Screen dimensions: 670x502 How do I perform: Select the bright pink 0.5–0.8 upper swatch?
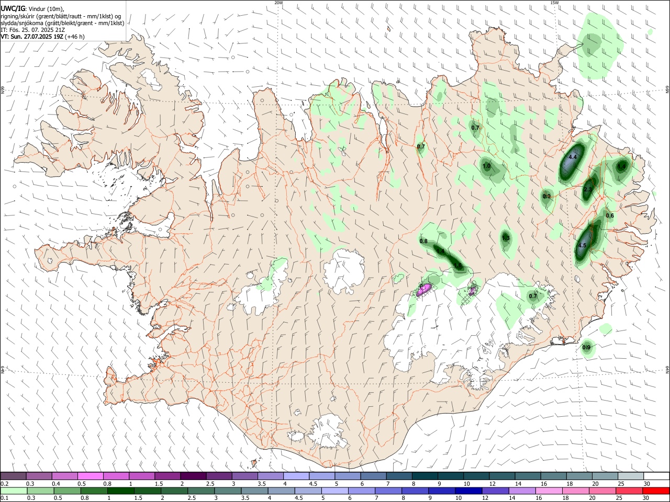click(90, 476)
